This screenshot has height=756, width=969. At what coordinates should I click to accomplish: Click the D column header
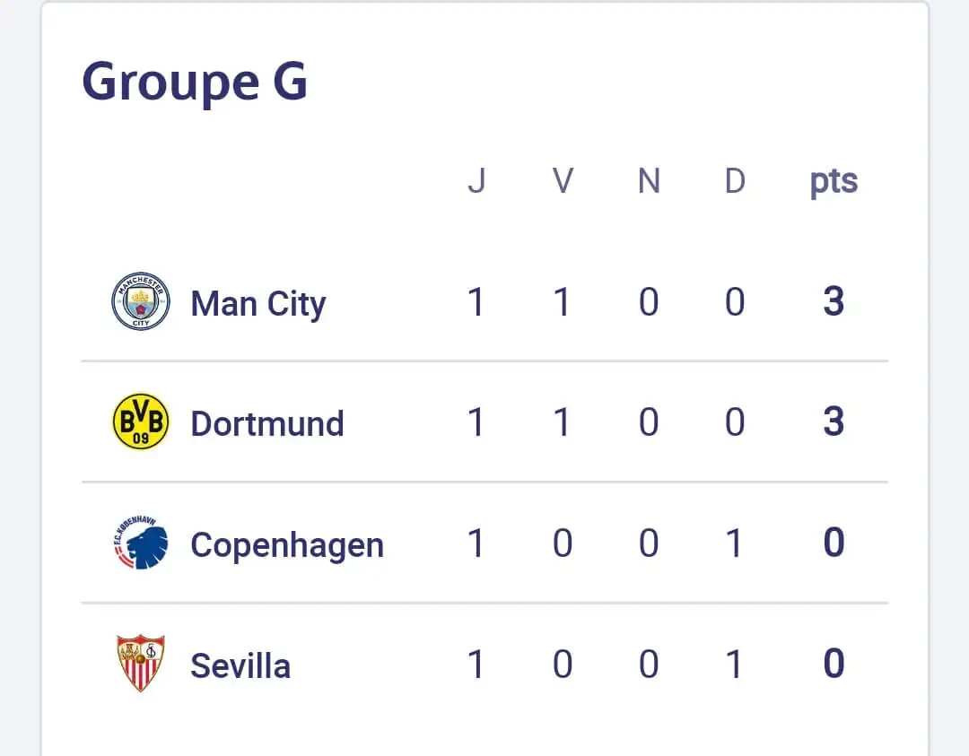(x=735, y=181)
